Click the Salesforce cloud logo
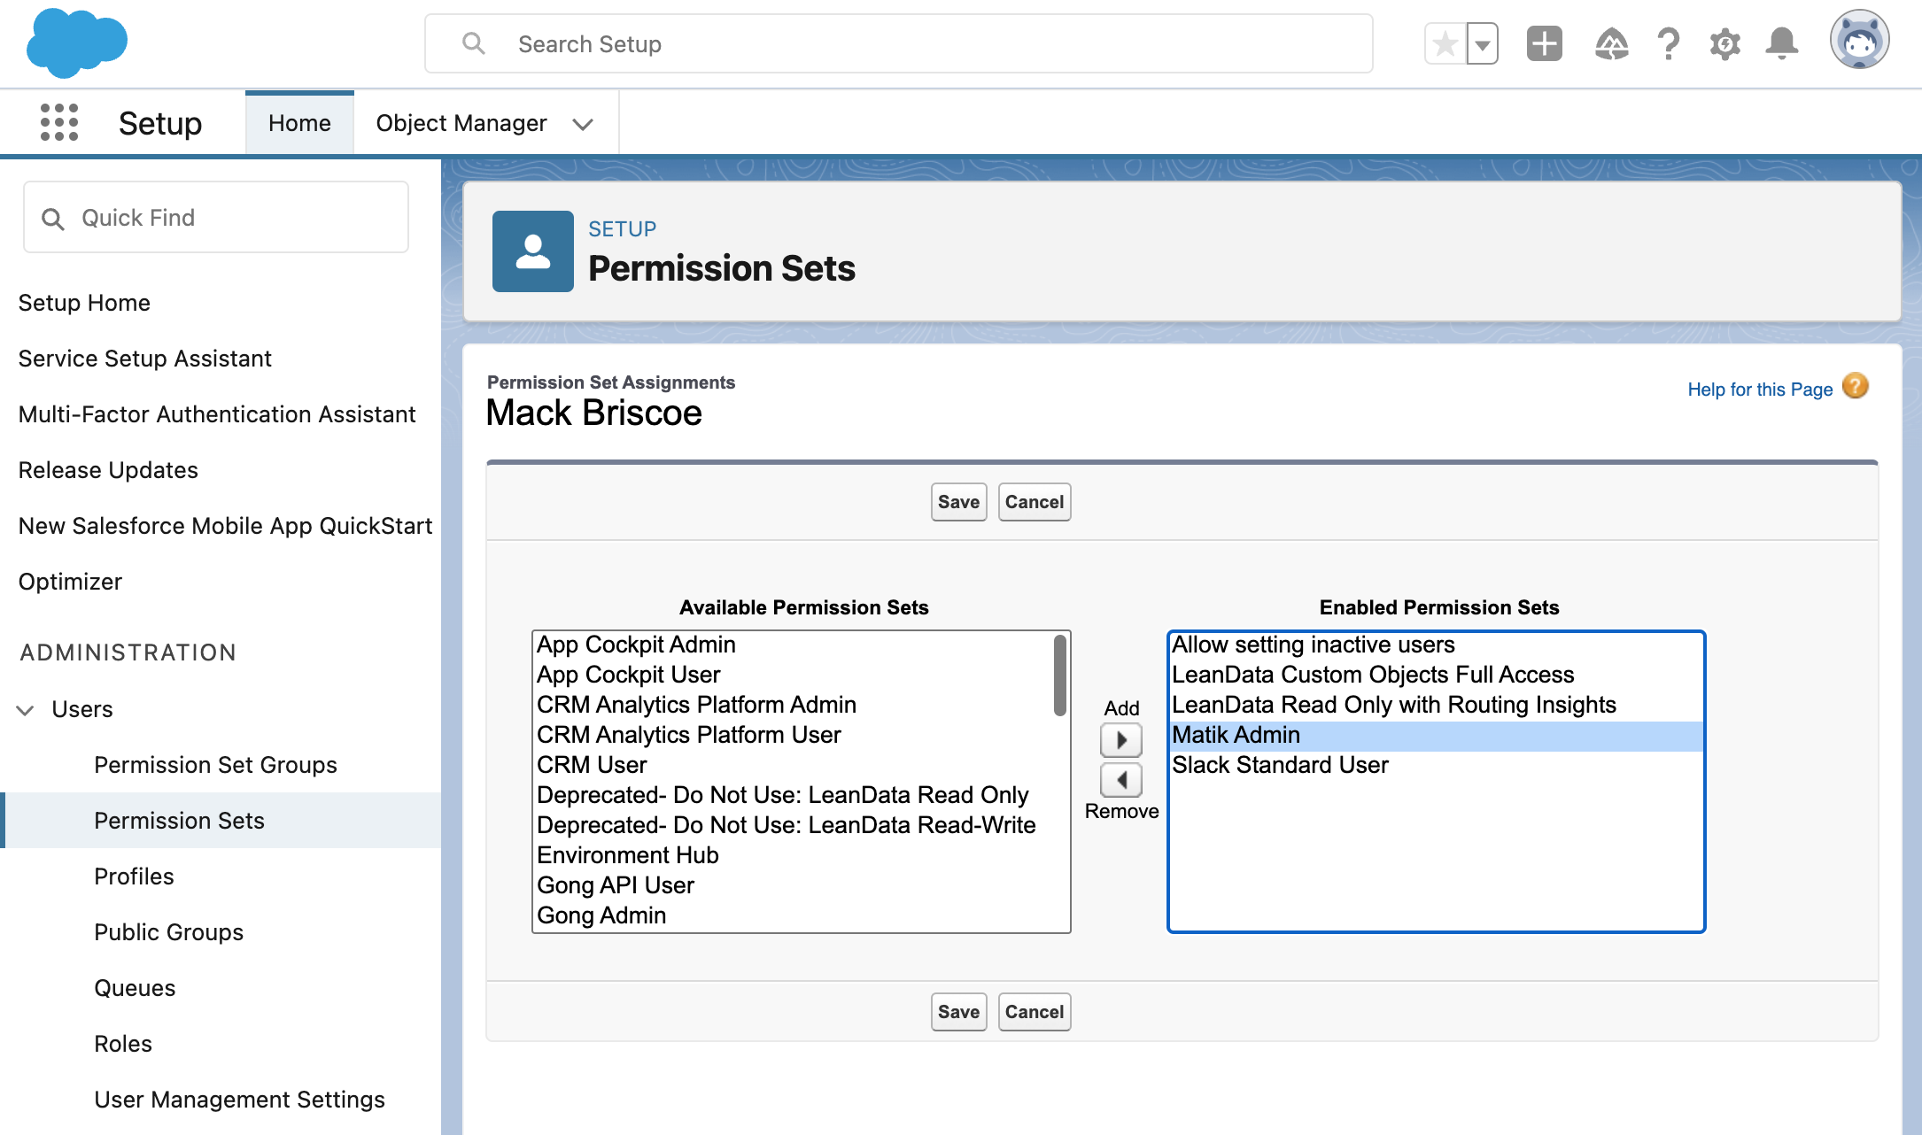The image size is (1922, 1135). pos(77,42)
